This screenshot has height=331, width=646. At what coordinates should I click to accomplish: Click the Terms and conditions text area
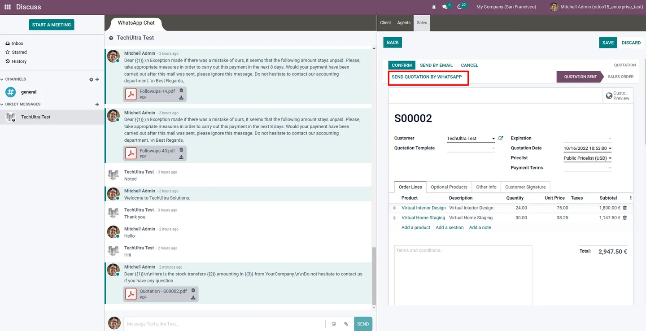pos(463,275)
